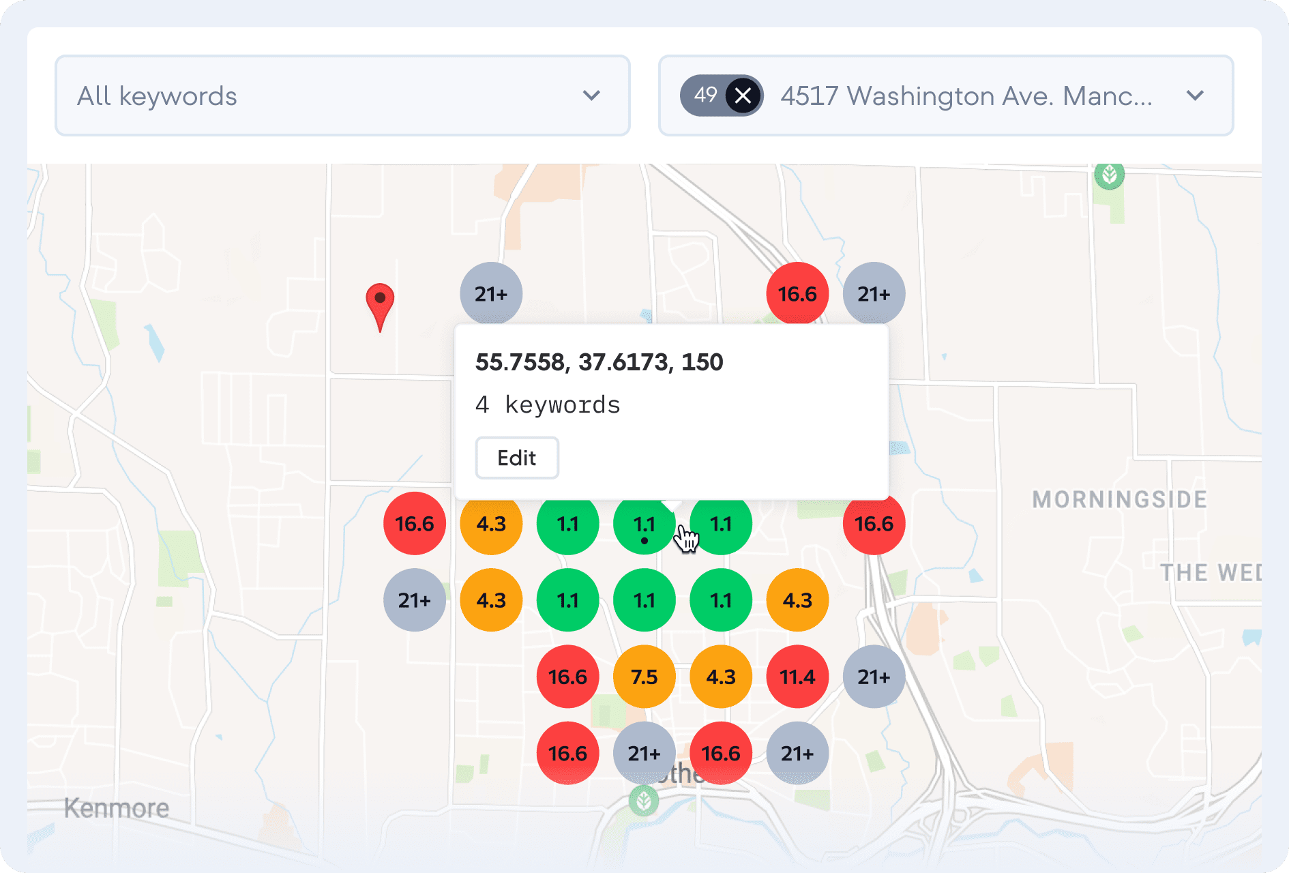This screenshot has width=1289, height=873.
Task: Click the MORNINGSIDE map label
Action: click(1120, 499)
